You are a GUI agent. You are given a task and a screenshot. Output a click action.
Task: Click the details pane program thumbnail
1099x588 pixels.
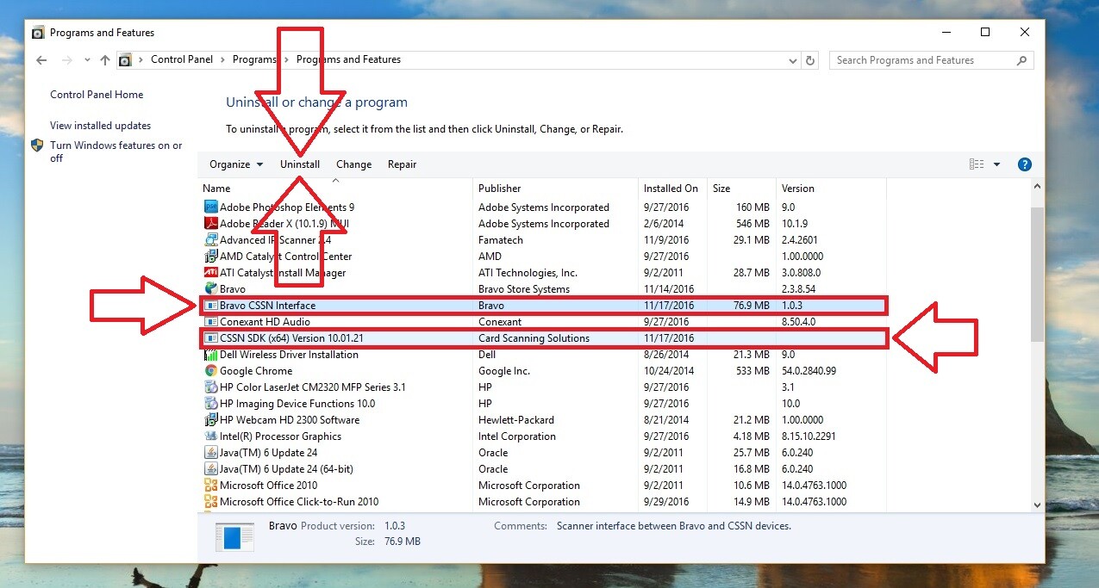point(234,535)
